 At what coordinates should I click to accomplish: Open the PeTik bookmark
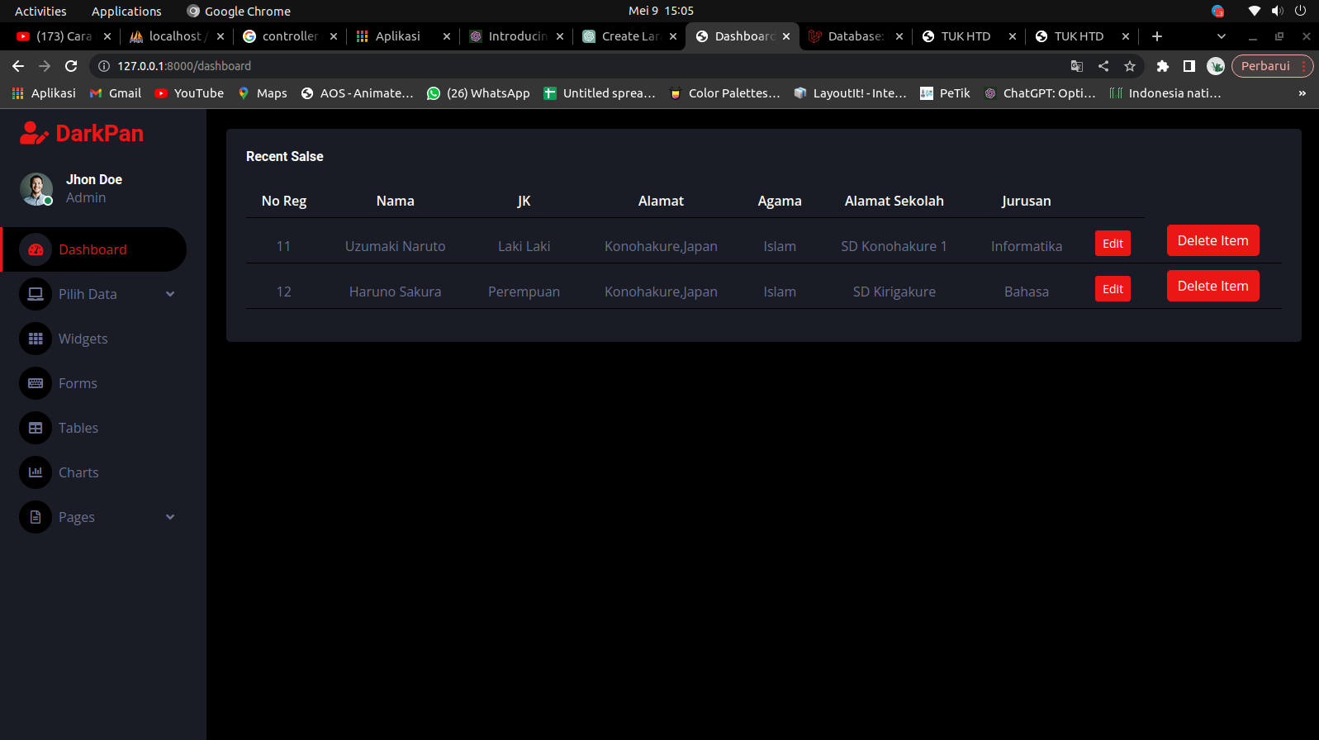[x=945, y=93]
